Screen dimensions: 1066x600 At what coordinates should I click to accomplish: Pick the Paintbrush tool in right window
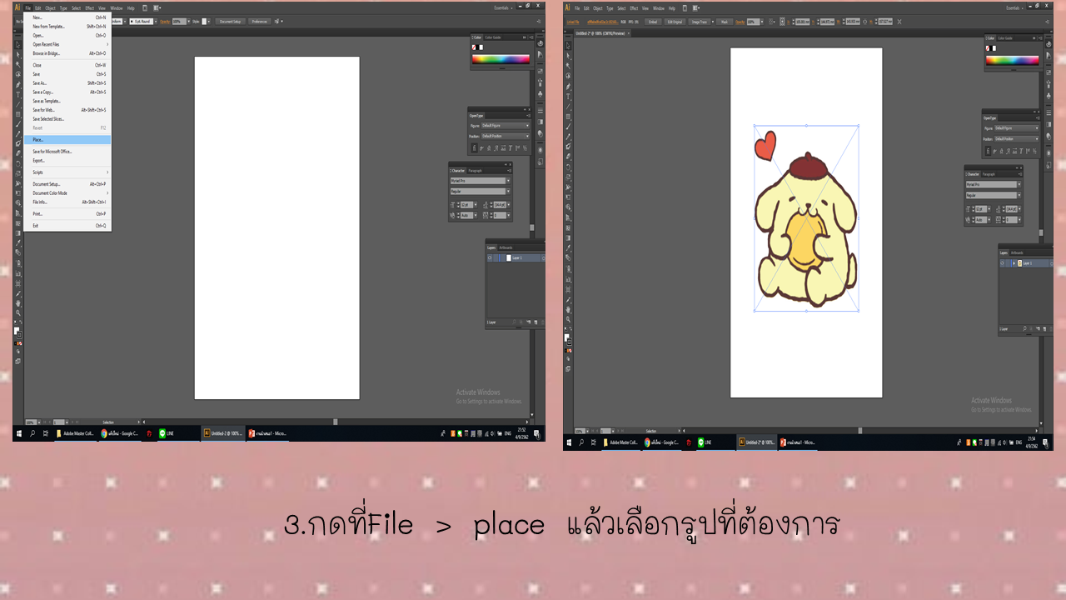[x=568, y=127]
